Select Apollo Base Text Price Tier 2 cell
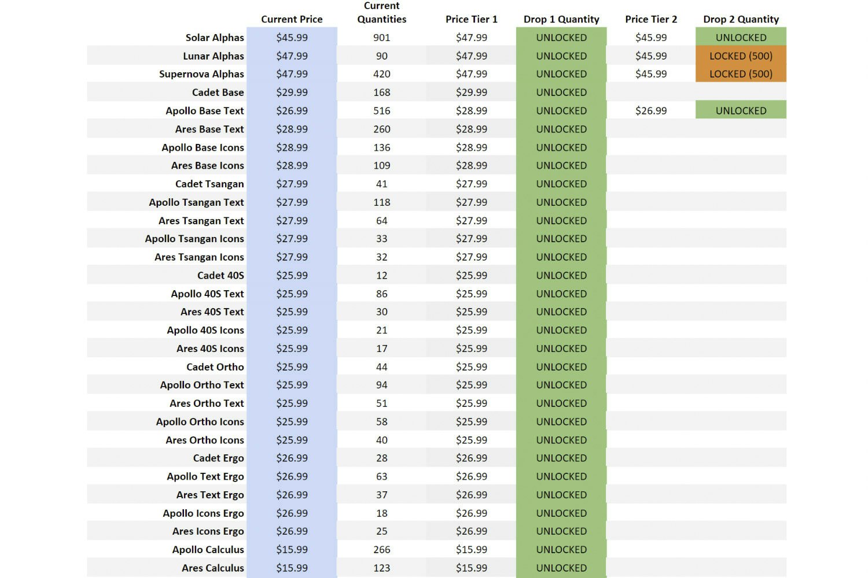868x578 pixels. (x=651, y=110)
